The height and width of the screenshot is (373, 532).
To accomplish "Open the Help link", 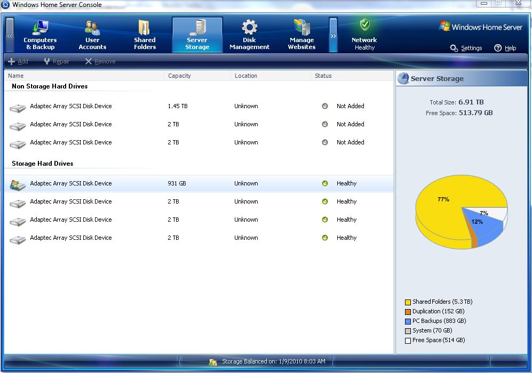I will (505, 48).
